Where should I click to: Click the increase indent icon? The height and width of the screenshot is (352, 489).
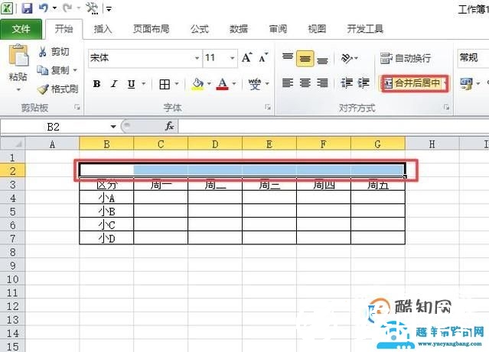[x=363, y=83]
